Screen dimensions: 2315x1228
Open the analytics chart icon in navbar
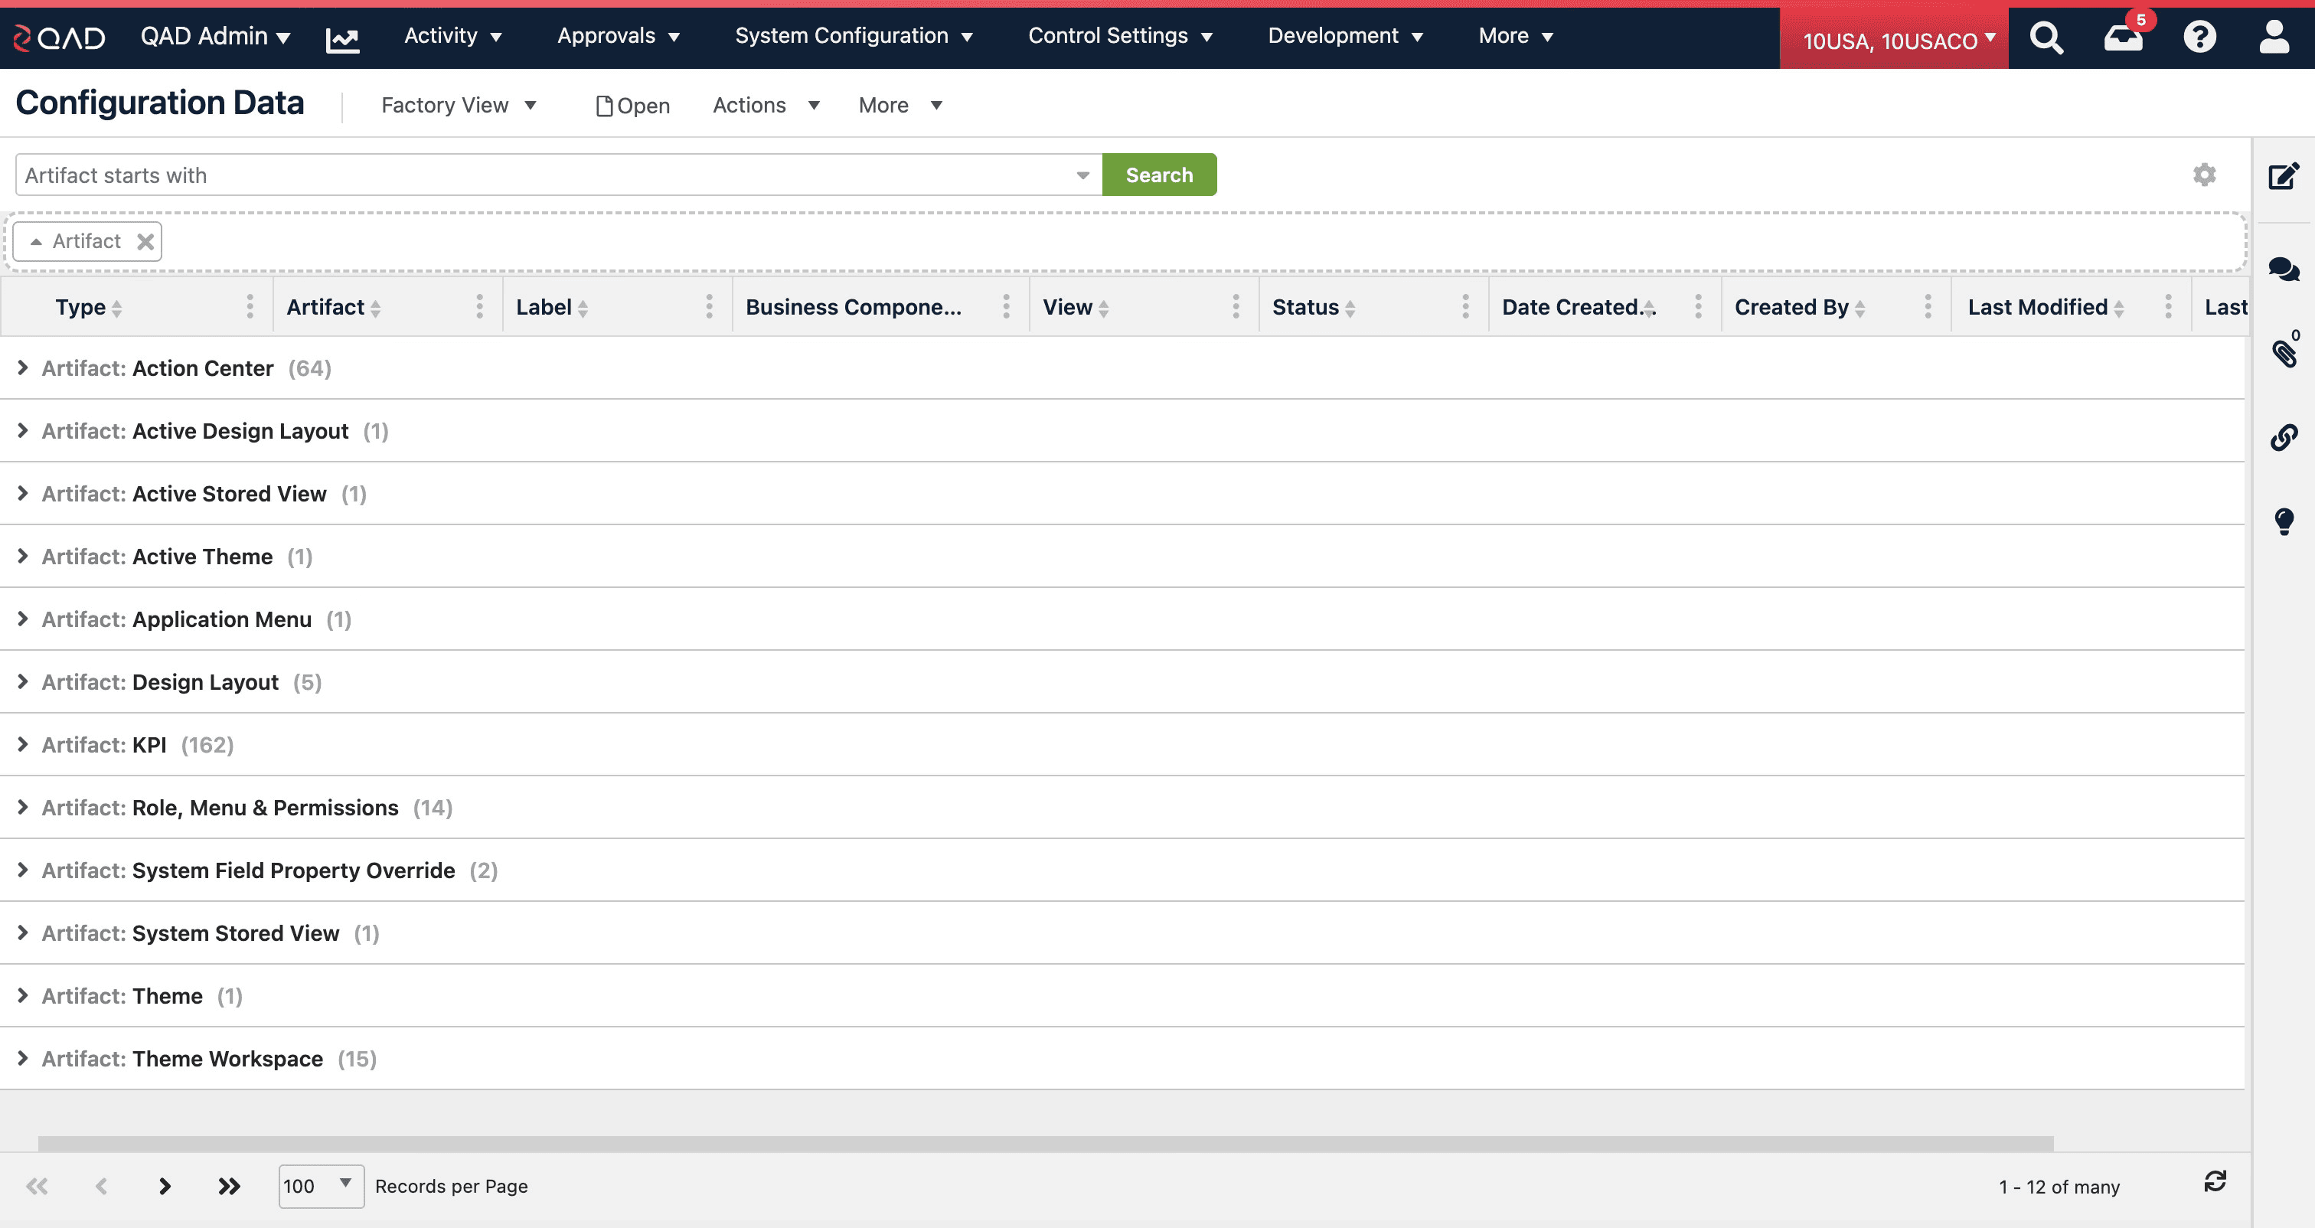(x=342, y=38)
